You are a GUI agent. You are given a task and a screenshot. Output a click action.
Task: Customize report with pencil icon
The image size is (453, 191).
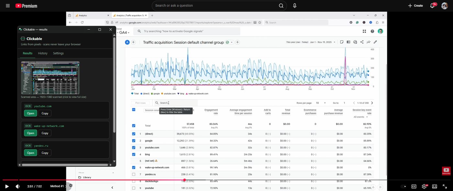tap(375, 42)
